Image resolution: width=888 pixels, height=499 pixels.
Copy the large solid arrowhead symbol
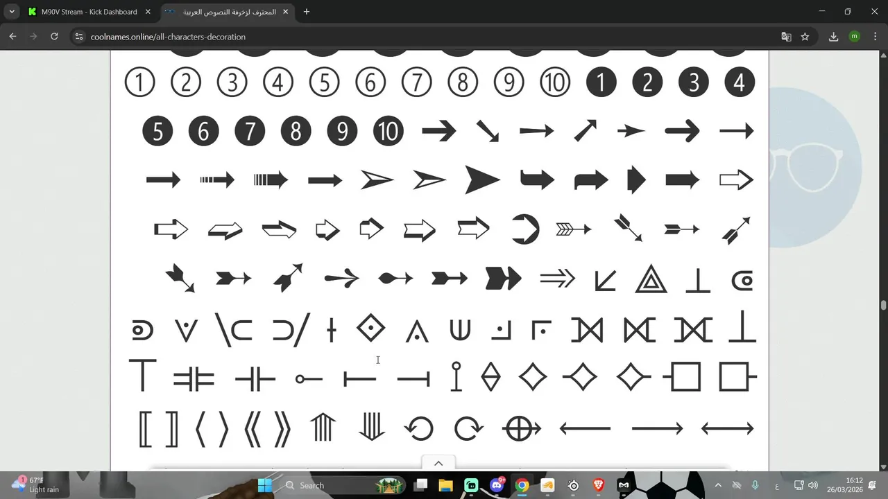point(482,180)
